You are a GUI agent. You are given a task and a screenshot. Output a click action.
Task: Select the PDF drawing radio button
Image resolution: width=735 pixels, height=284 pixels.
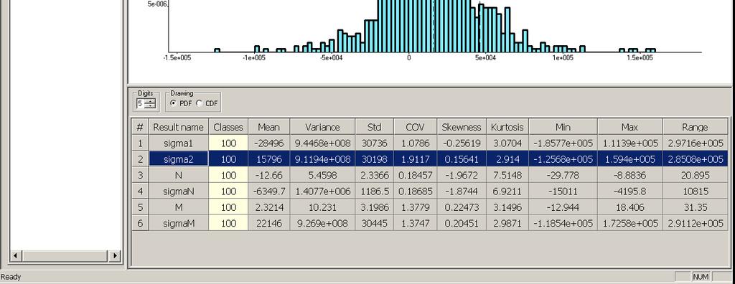coord(174,103)
